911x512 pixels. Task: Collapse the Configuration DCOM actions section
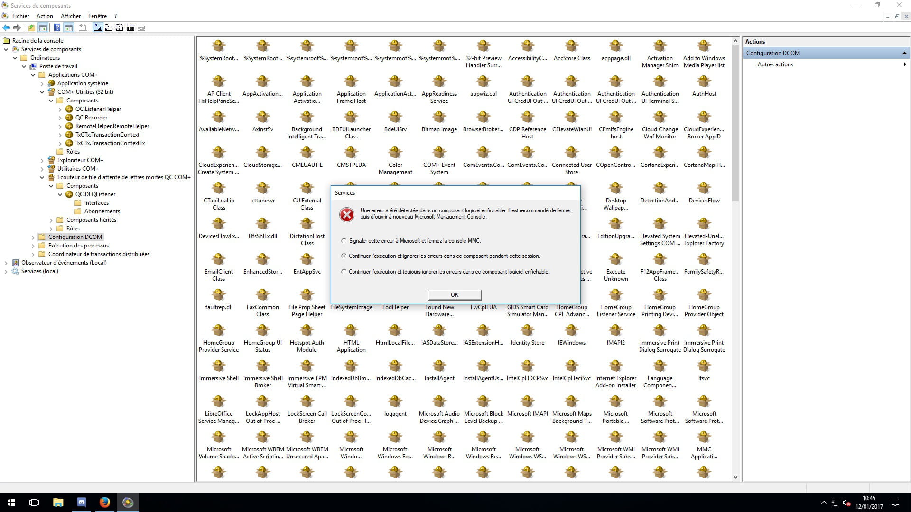click(x=904, y=53)
